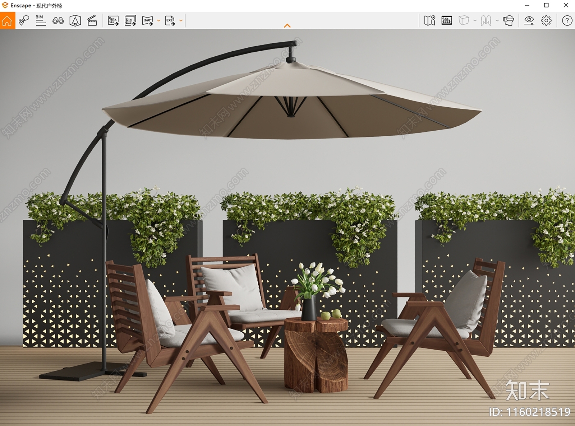Click the batch rendering icon
Viewport: 575px width, 426px height.
point(130,21)
